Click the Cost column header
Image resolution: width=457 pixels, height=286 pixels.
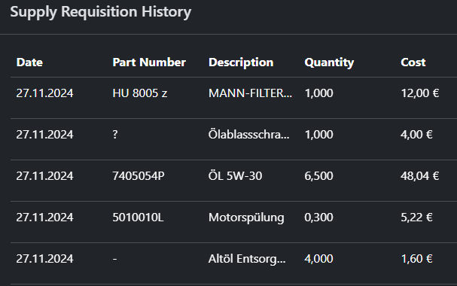click(x=413, y=62)
